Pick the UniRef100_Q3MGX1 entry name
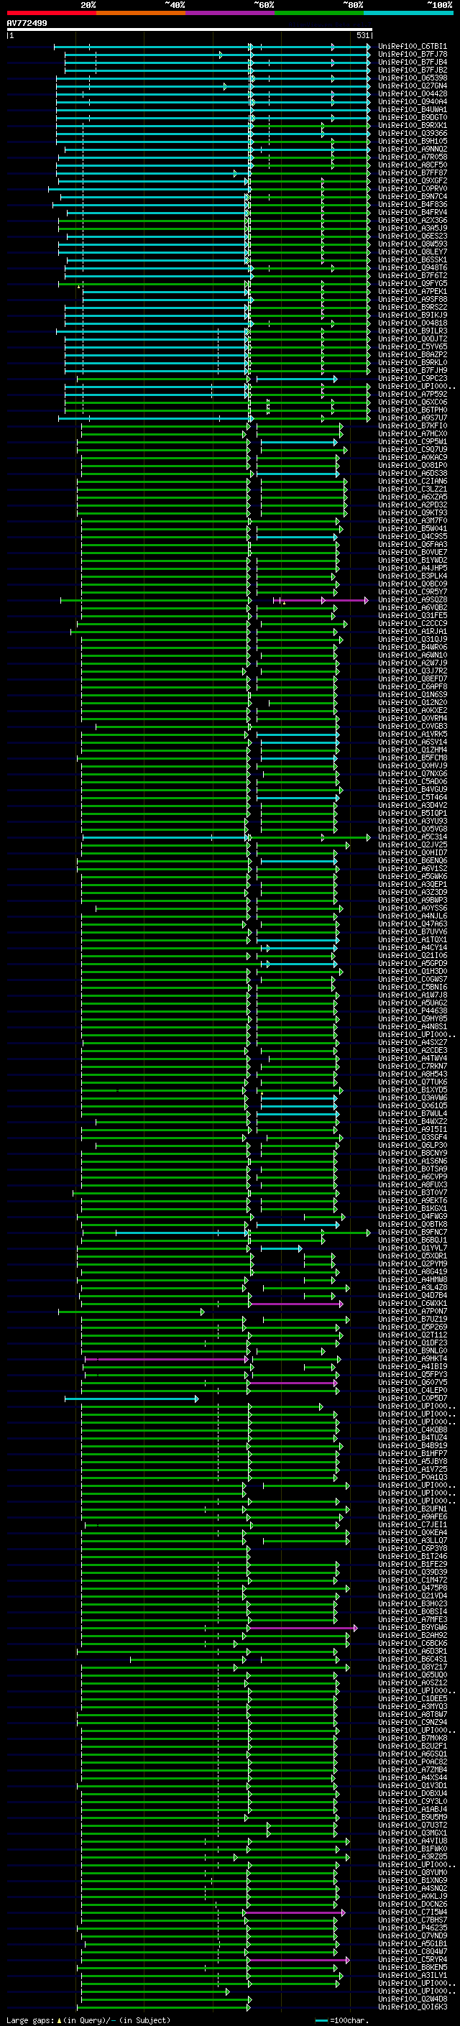 point(413,1833)
